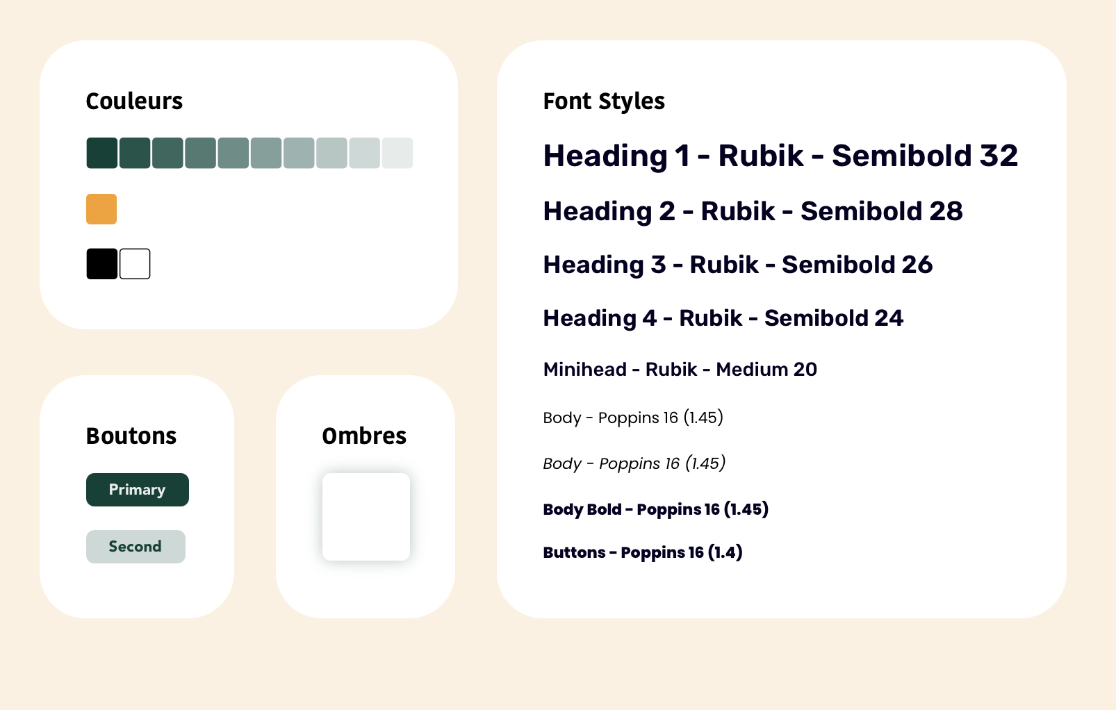The width and height of the screenshot is (1116, 710).
Task: Click the italic Body Poppins 16 sample
Action: click(x=634, y=463)
